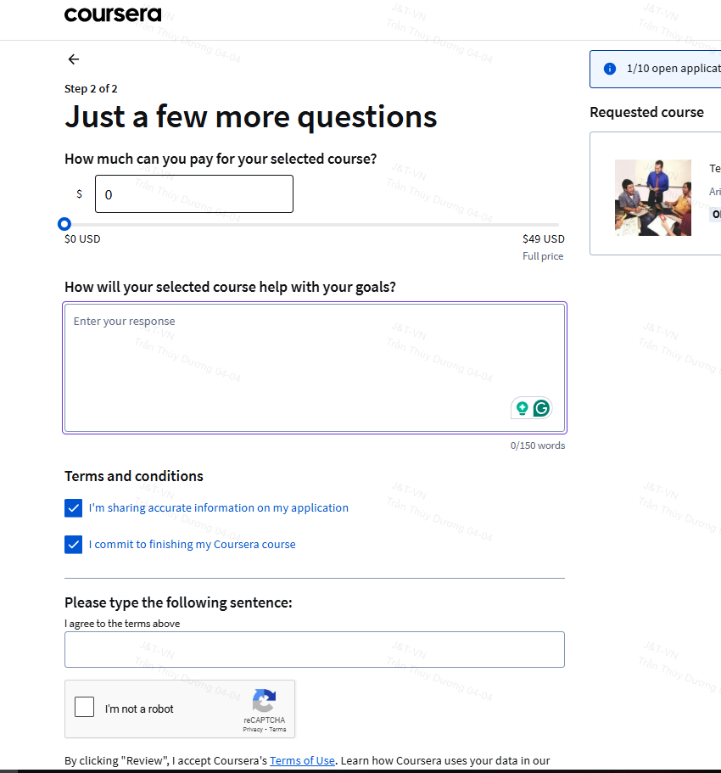Screen dimensions: 721x773
Task: Click the Coursera logo
Action: [x=112, y=14]
